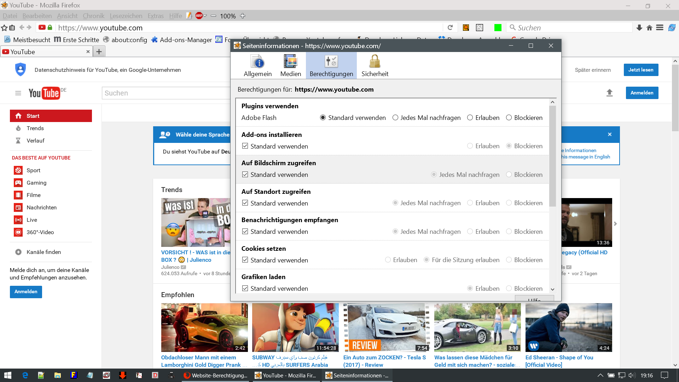The height and width of the screenshot is (382, 679).
Task: Open Firefox hamburger menu
Action: click(x=660, y=28)
